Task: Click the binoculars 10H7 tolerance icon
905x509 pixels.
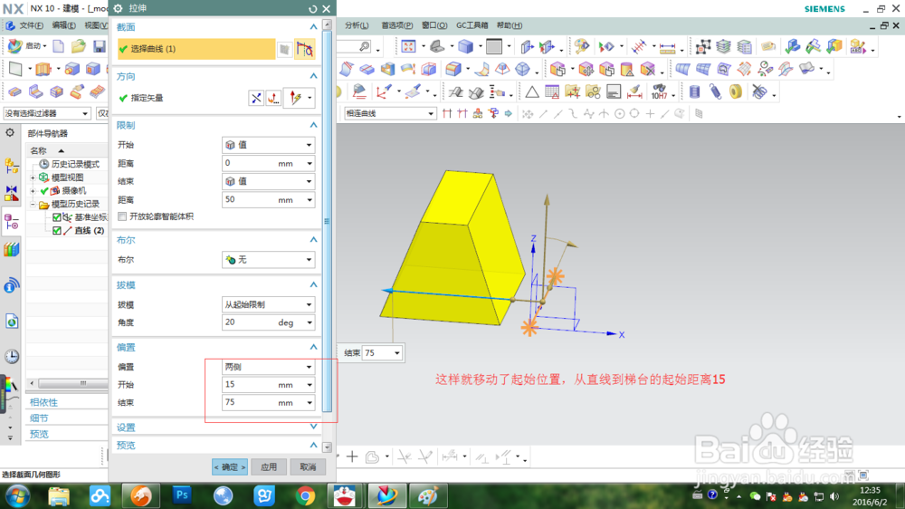Action: coord(659,91)
